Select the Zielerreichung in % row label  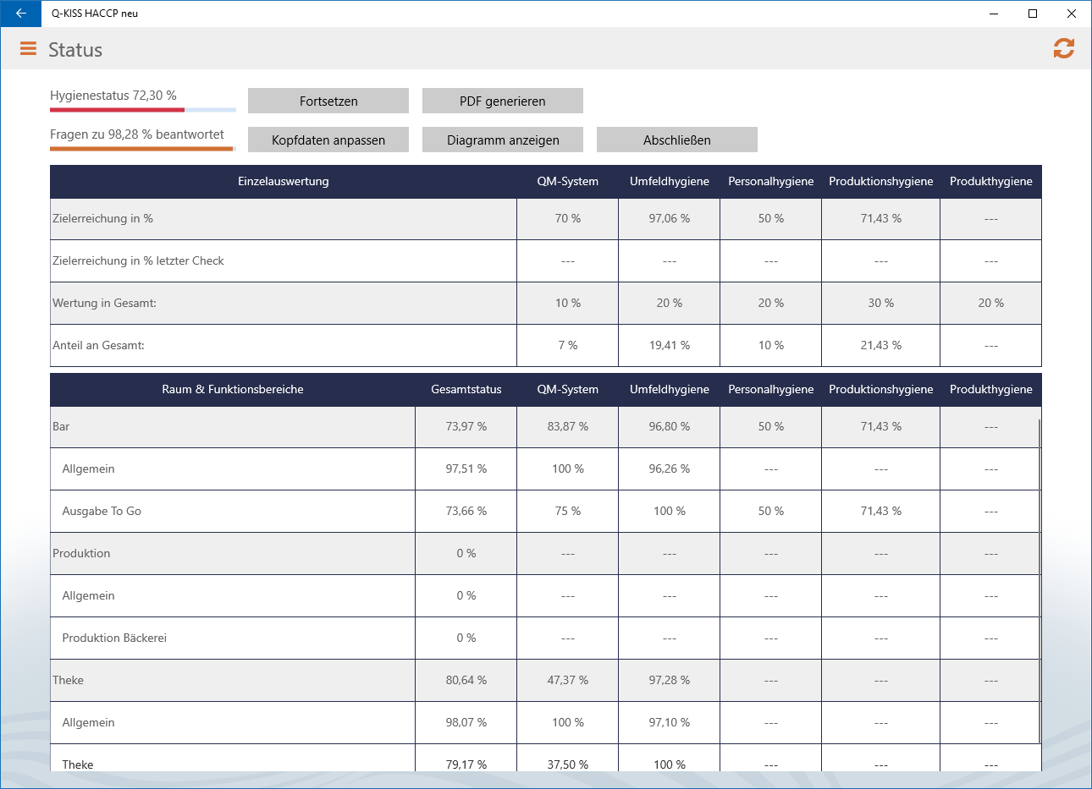[103, 218]
